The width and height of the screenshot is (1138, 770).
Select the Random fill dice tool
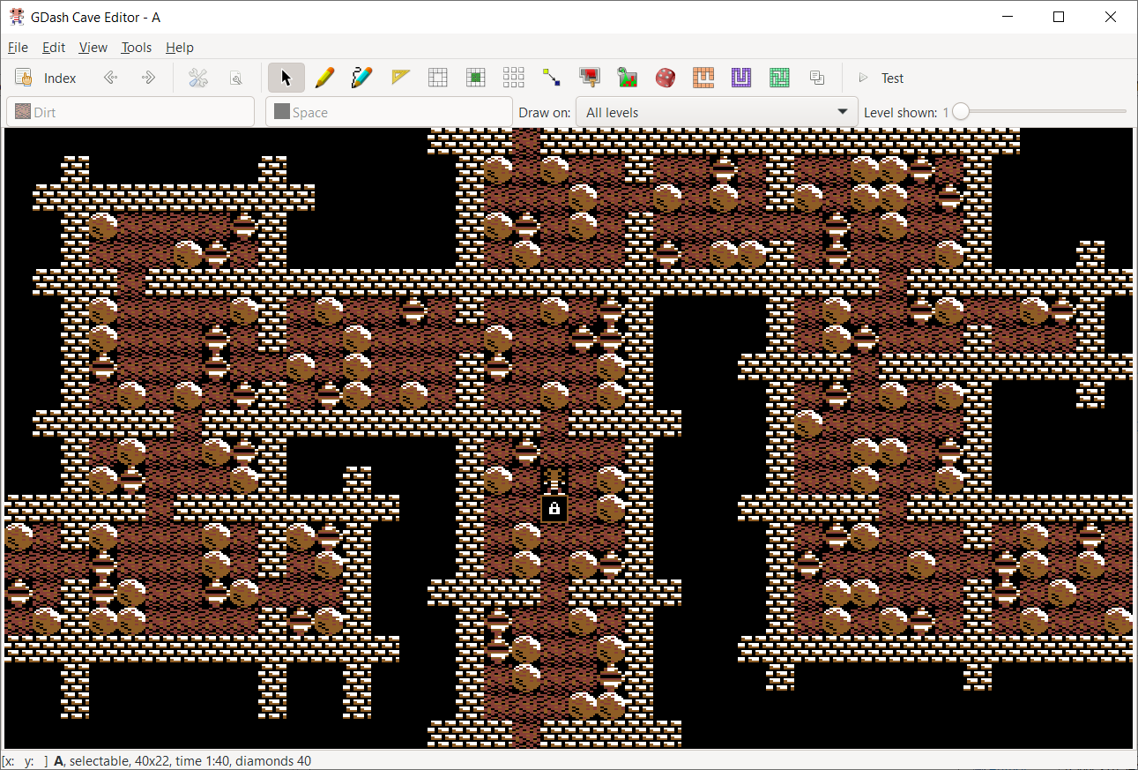click(666, 78)
